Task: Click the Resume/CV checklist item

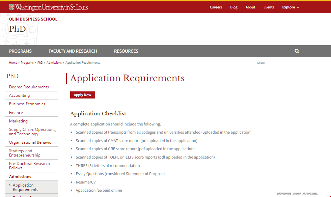Action: [86, 182]
